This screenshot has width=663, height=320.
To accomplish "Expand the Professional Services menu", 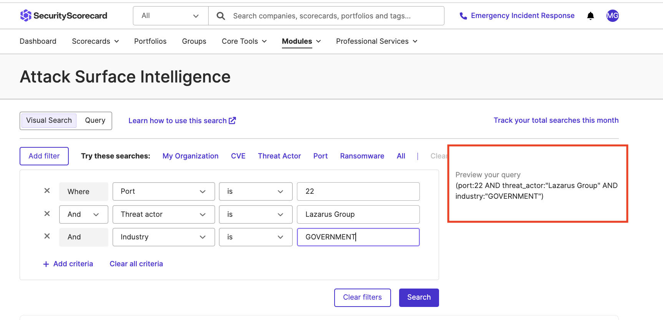I will 376,41.
